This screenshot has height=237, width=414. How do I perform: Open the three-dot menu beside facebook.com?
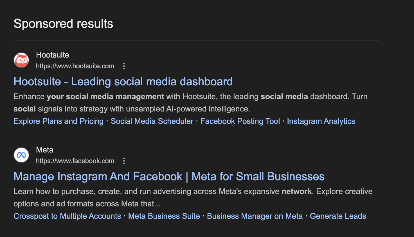coord(124,161)
